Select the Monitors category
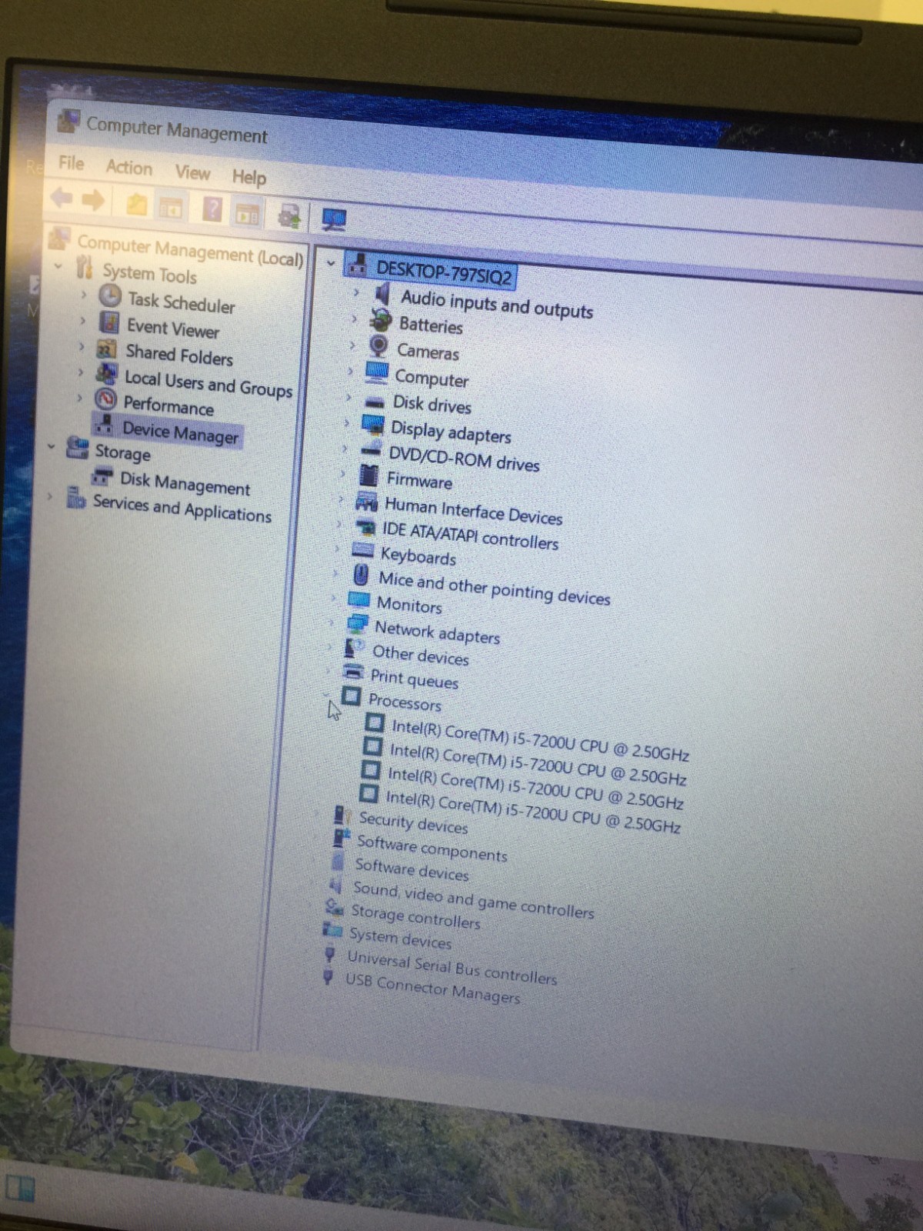Viewport: 923px width, 1231px height. (409, 605)
